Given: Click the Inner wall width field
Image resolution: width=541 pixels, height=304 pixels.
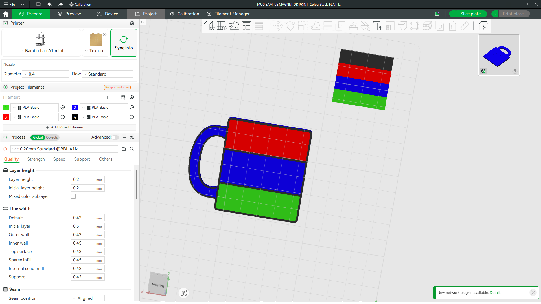Looking at the screenshot, I should tap(87, 243).
